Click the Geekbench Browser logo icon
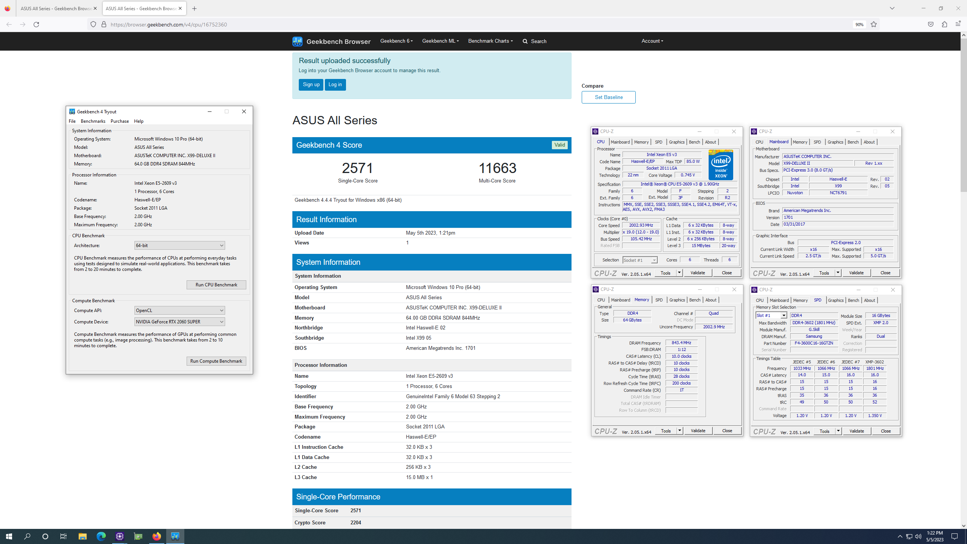The width and height of the screenshot is (967, 544). tap(297, 41)
